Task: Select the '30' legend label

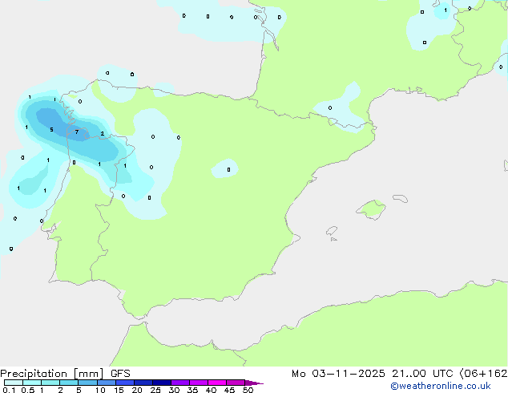Action: pyautogui.click(x=174, y=390)
